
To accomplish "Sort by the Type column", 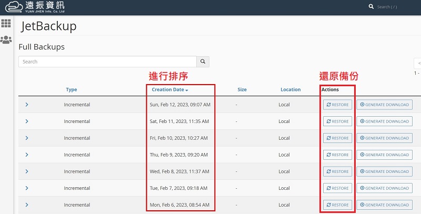I will click(72, 89).
